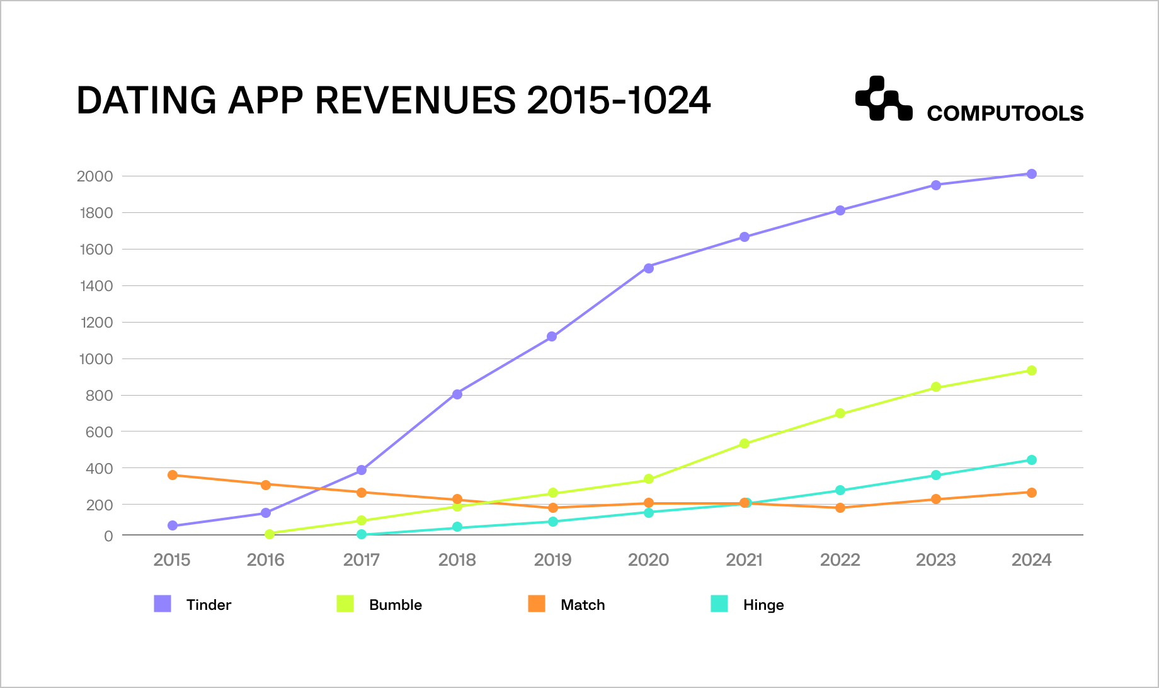Click the orange Match legend swatch
The height and width of the screenshot is (688, 1159).
536,604
